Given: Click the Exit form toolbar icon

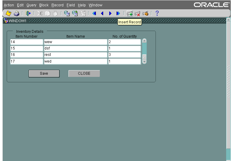Looking at the screenshot, I should click(28, 13).
